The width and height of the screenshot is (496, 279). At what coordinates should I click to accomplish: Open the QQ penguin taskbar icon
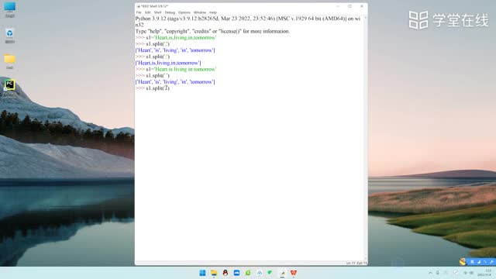point(226,273)
